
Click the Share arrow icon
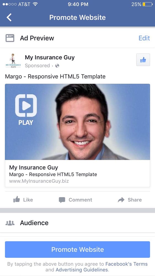[x=121, y=200]
